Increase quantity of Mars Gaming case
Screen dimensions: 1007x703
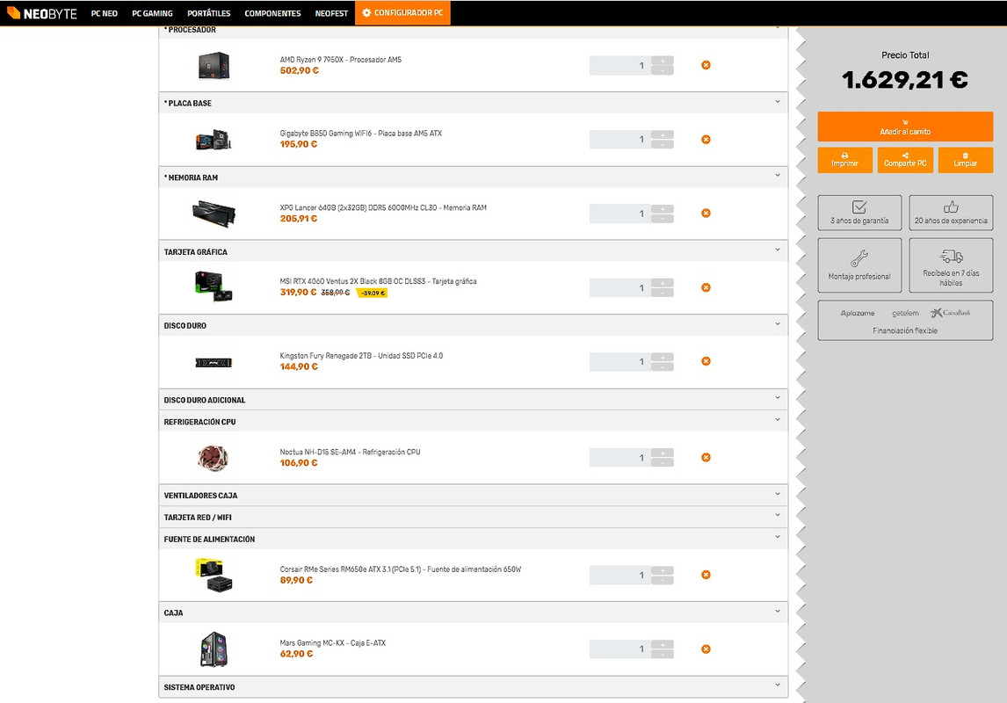[663, 645]
